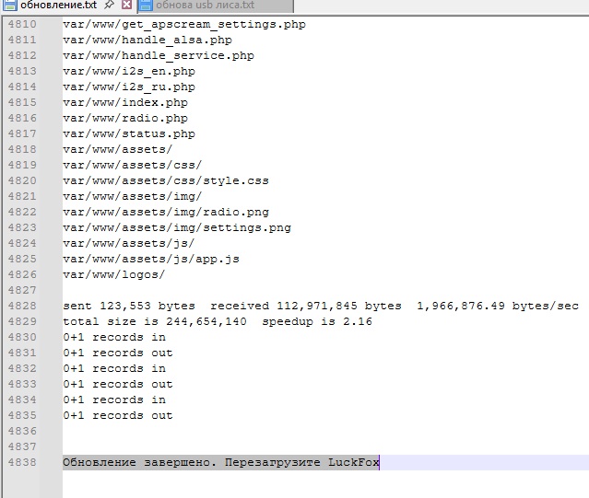Screen dimensions: 589x498
Task: Click the text 'Перезагрузите LuckFox'
Action: point(302,462)
